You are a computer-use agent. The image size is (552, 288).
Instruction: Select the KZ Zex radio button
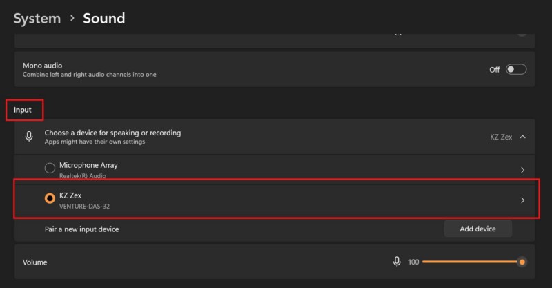click(50, 198)
